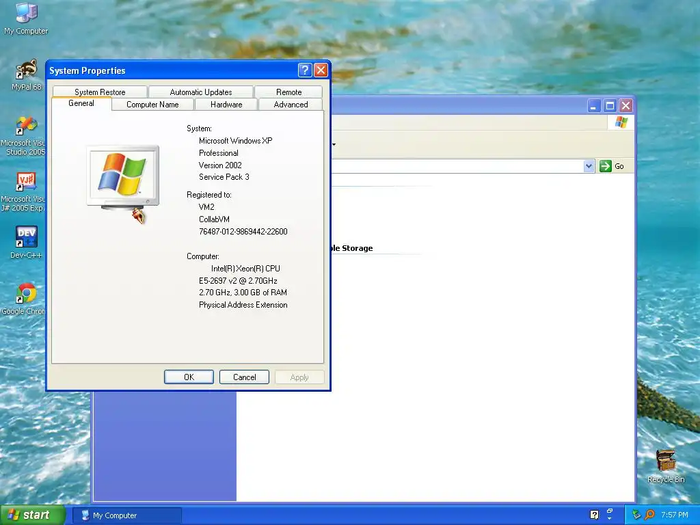
Task: Click '2.70 GHz, 3.00 GB of RAM' text
Action: coord(243,293)
